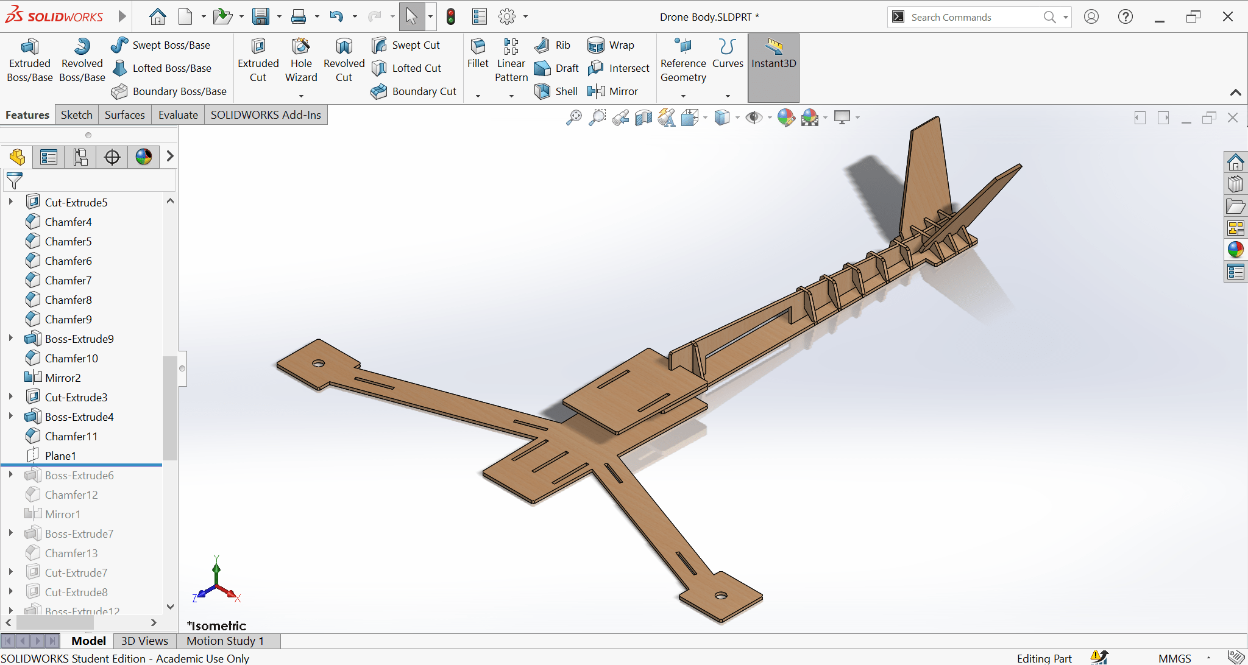
Task: Expand Boss-Extrude4 node
Action: [11, 416]
